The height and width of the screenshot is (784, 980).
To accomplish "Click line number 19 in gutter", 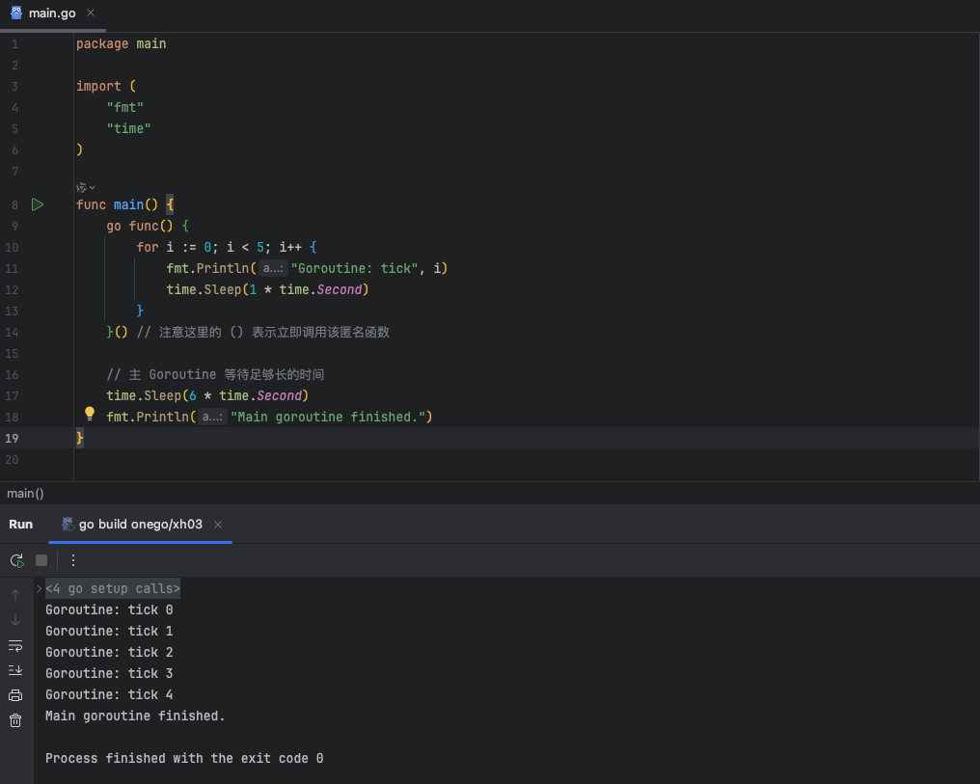I will [x=12, y=438].
